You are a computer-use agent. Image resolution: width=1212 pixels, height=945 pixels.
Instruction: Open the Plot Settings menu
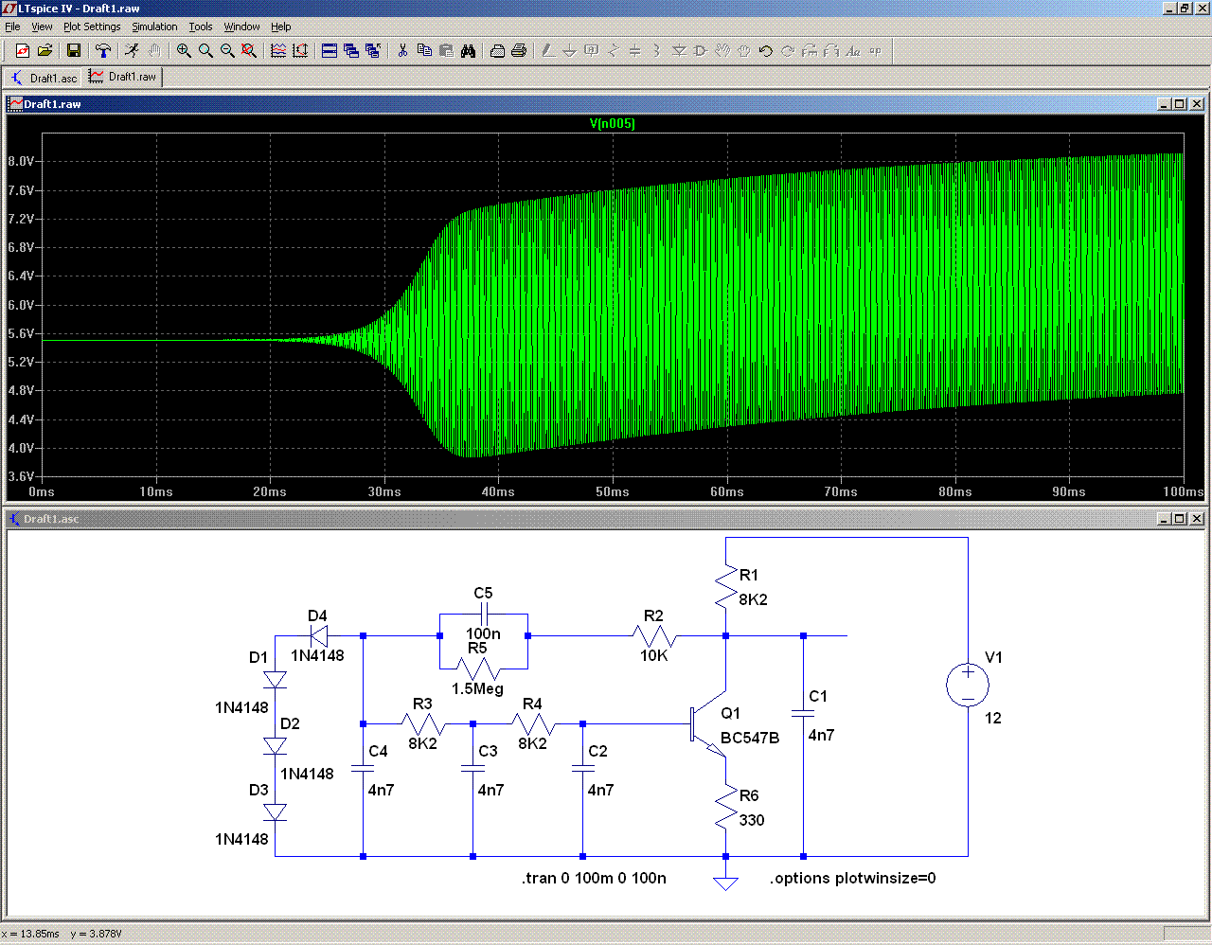point(92,27)
